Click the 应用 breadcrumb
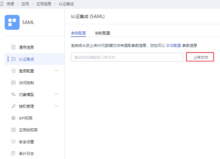Screen dimensions: 220x159 coord(25,4)
